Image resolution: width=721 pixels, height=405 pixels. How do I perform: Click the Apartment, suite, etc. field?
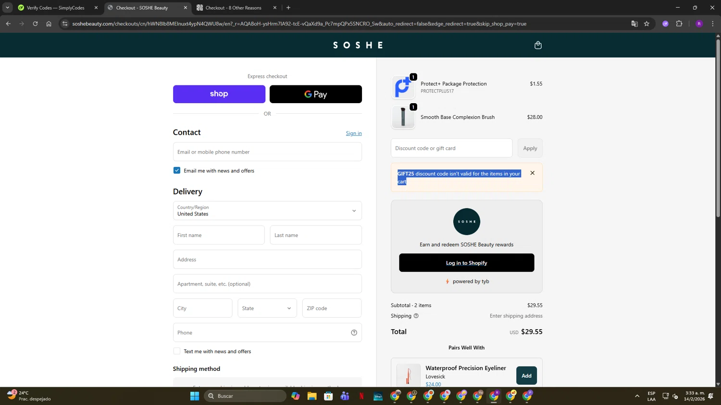click(x=267, y=284)
